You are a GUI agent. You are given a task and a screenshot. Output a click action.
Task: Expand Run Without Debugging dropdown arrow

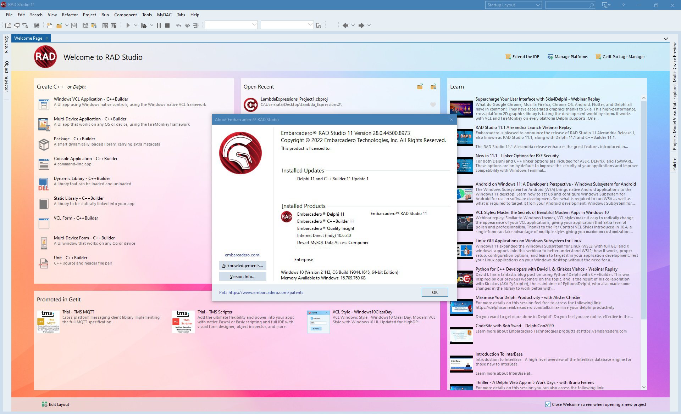(151, 25)
